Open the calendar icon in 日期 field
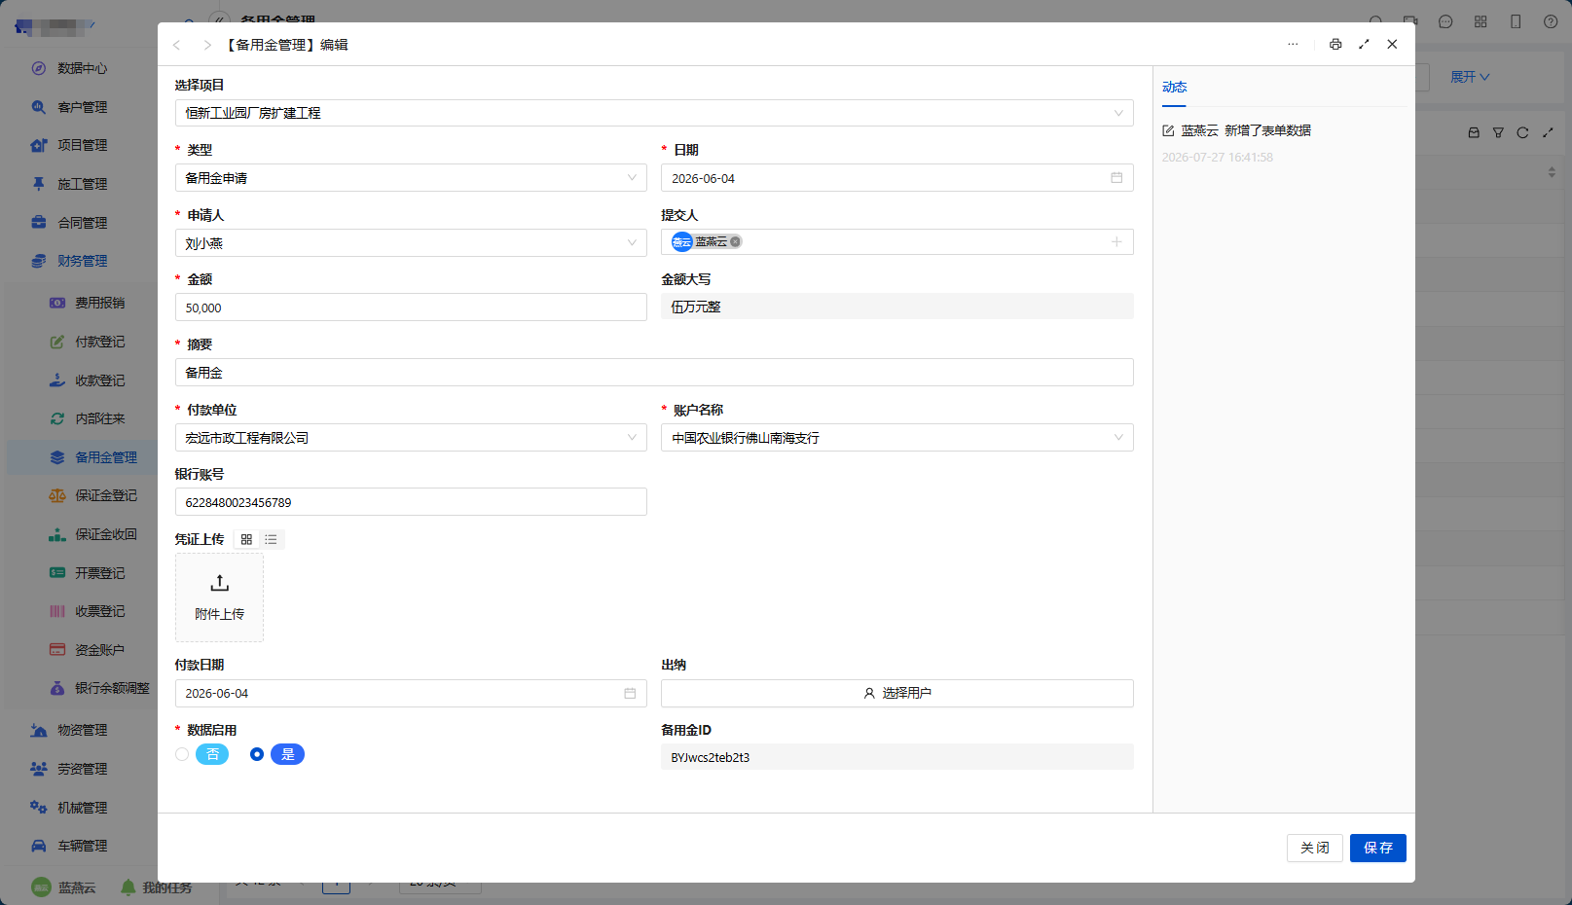The image size is (1572, 905). click(1116, 178)
